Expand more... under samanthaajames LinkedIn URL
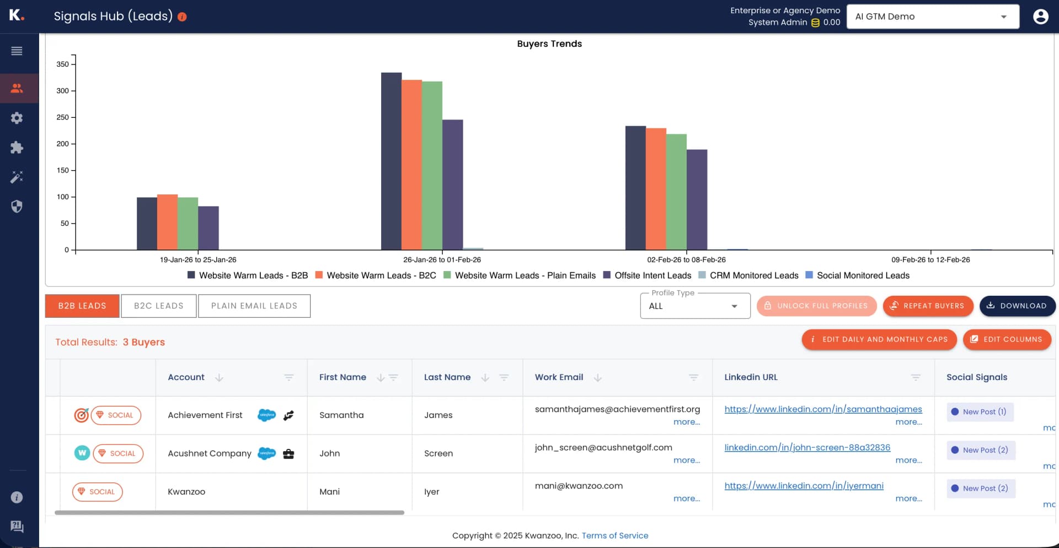 [909, 422]
